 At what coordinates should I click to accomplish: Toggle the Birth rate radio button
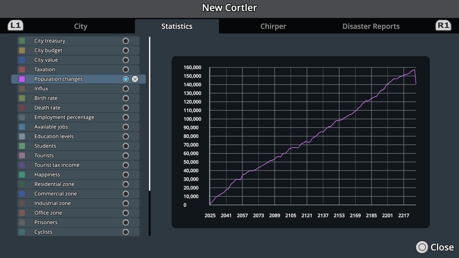point(125,98)
